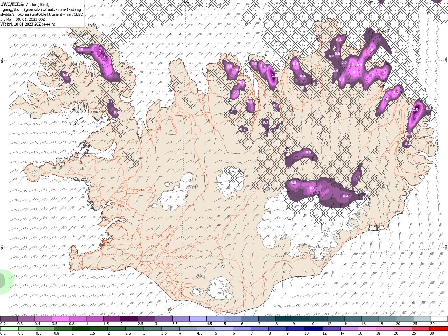This screenshot has height=336, width=448.
Task: Click the '(+44 h)' forecast offset text
Action: click(x=48, y=24)
